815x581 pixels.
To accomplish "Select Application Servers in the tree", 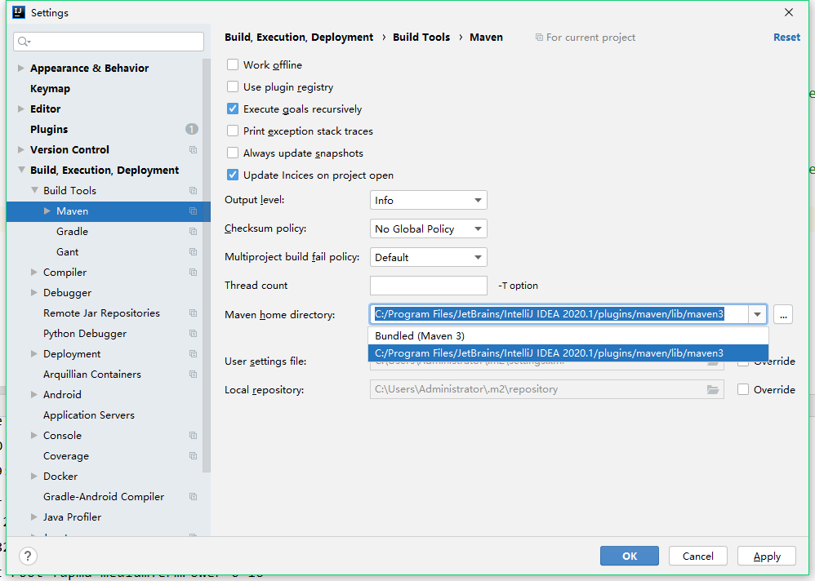I will [x=89, y=415].
